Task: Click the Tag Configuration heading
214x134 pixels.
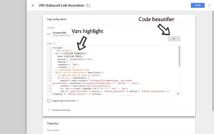Action: pyautogui.click(x=57, y=19)
